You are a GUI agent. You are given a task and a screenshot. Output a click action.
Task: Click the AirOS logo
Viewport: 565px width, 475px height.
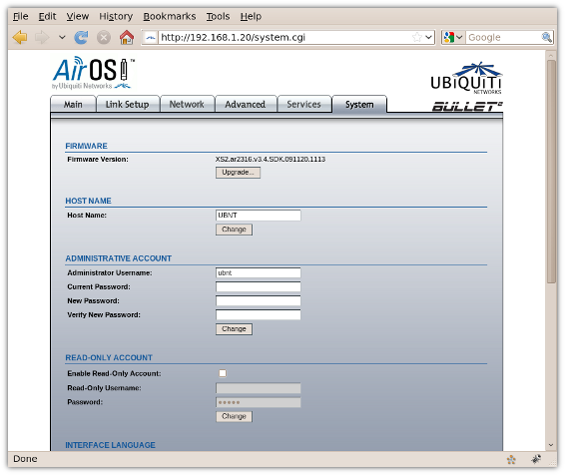tap(93, 73)
